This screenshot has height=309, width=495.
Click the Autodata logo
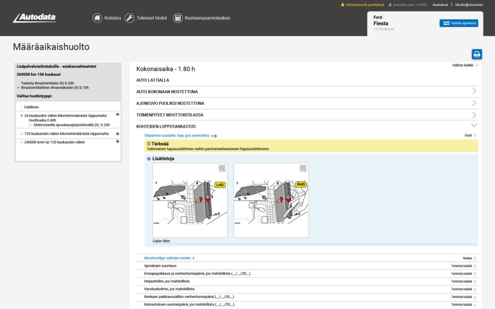pos(34,18)
